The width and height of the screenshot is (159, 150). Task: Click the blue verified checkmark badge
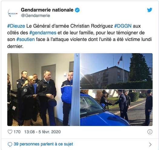tap(77, 10)
